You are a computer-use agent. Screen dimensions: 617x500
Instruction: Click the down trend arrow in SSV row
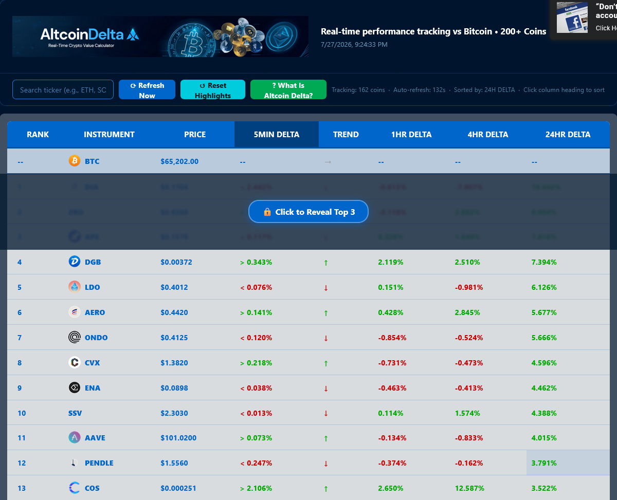coord(326,414)
